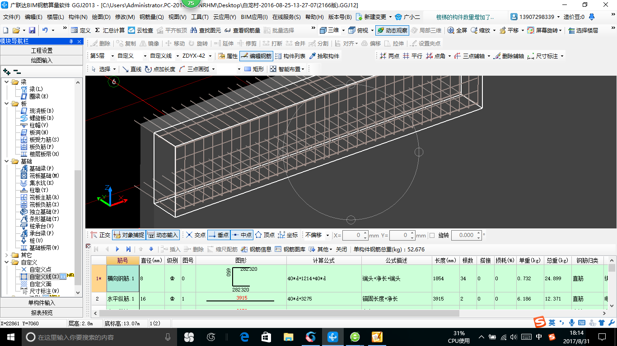Toggle 交点 intersection snap
This screenshot has width=617, height=346.
pyautogui.click(x=196, y=235)
